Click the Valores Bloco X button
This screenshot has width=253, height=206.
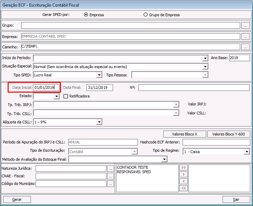click(x=185, y=134)
